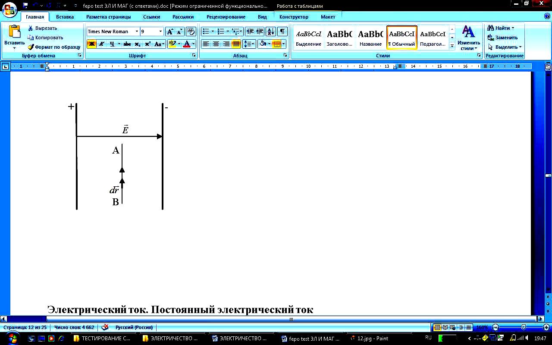Switch to the Рецензирование tab

226,17
